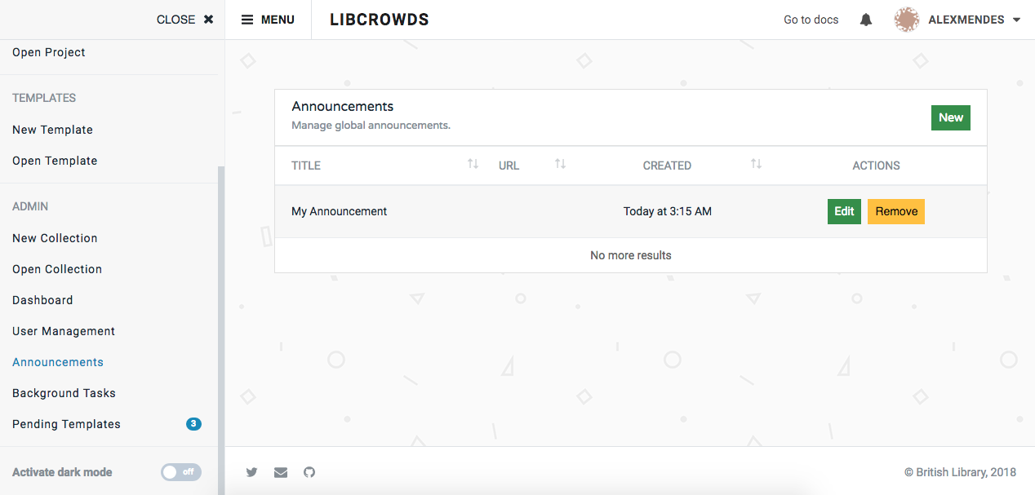Open the GitHub icon in the footer
1035x495 pixels.
pyautogui.click(x=309, y=472)
